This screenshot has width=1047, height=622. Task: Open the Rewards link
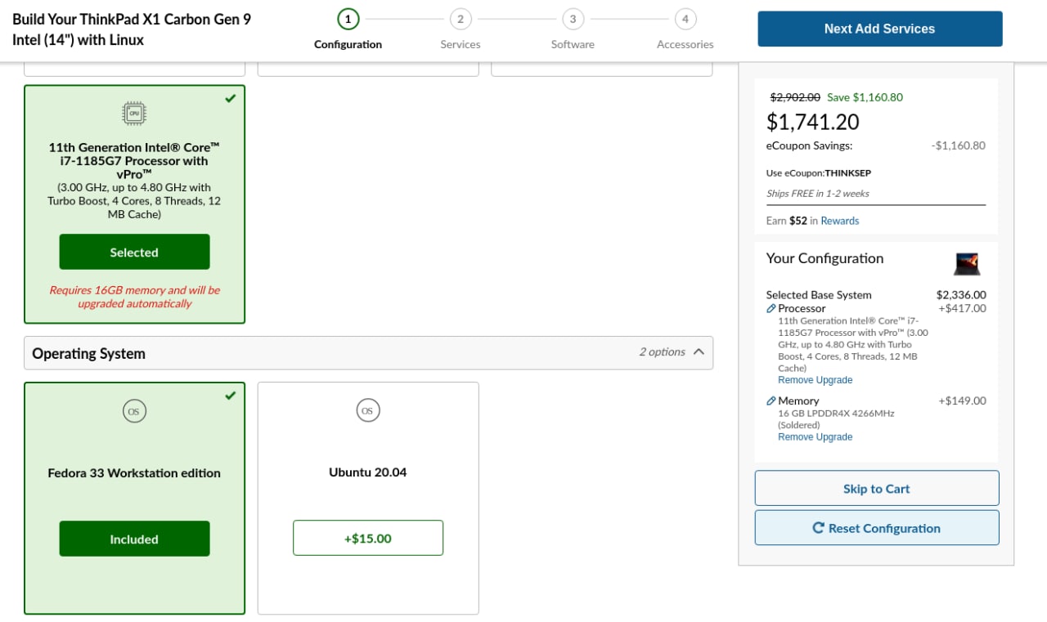[840, 221]
